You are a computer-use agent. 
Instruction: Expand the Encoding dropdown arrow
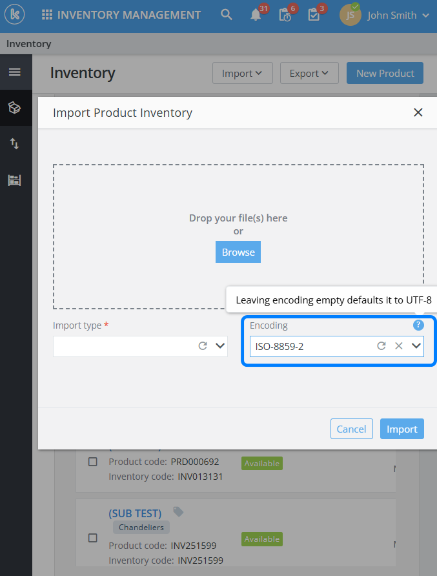click(416, 346)
